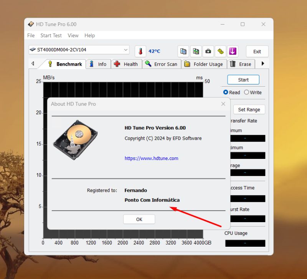Open the View menu
This screenshot has width=307, height=279.
(73, 35)
